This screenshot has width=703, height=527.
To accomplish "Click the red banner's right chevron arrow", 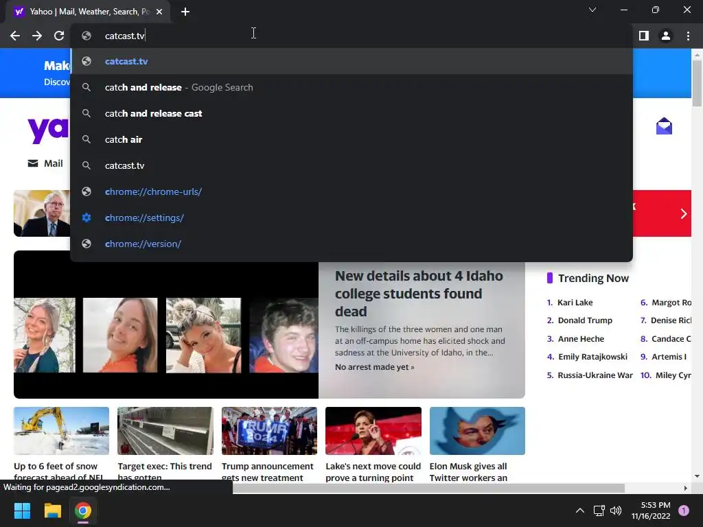I will point(683,214).
